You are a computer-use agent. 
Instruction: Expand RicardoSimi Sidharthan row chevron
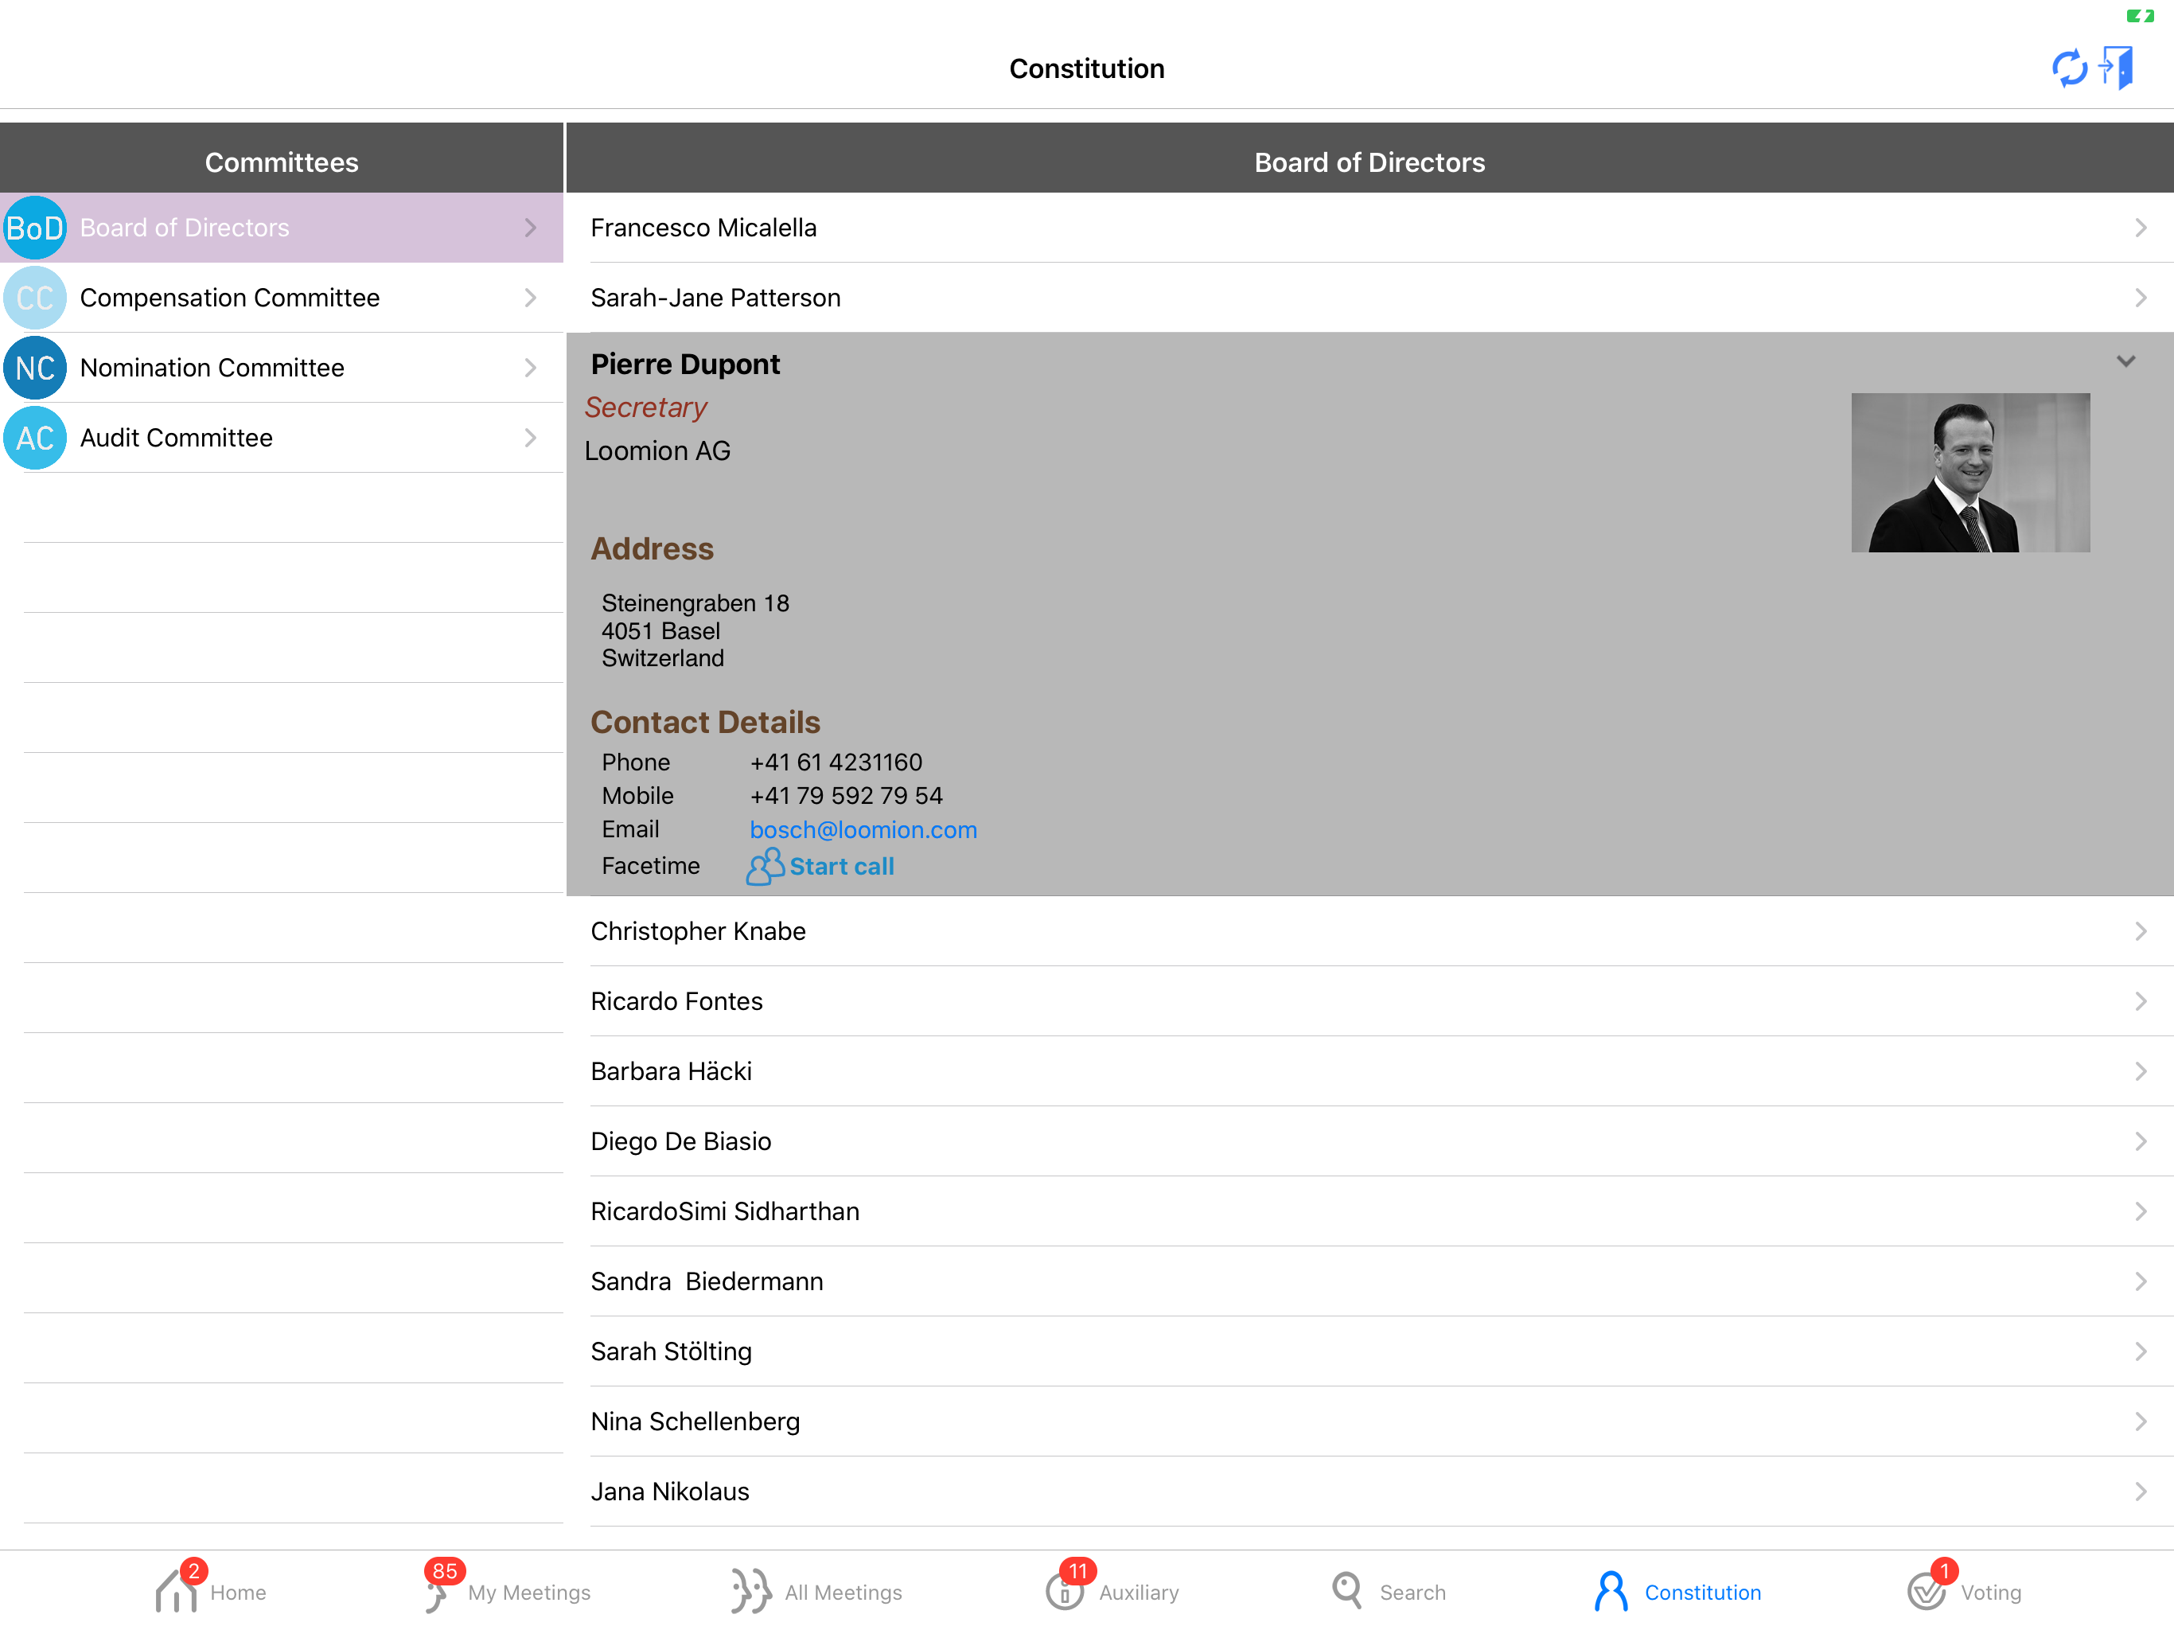[x=2141, y=1211]
